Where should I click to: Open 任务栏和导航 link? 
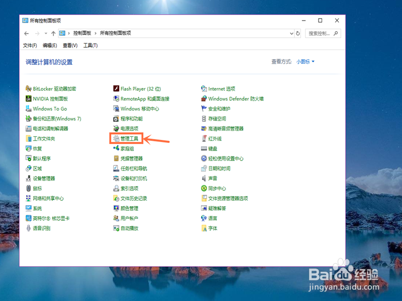point(134,169)
